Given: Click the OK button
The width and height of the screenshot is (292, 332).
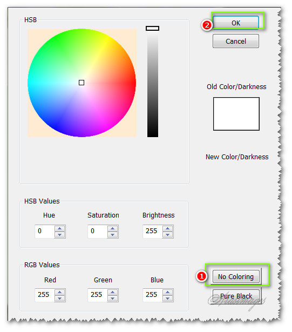Looking at the screenshot, I should [236, 23].
